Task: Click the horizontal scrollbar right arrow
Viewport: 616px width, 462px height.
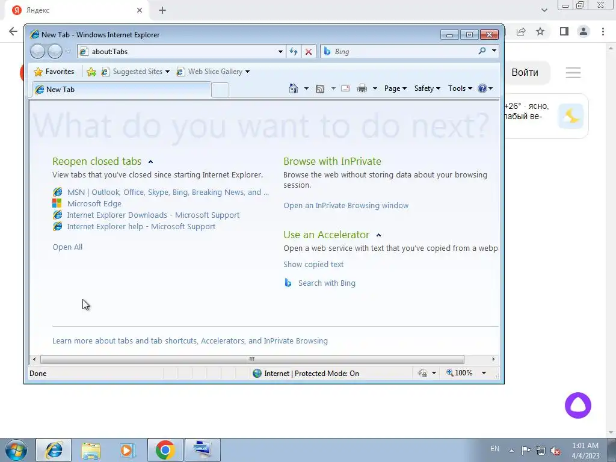Action: [x=493, y=359]
